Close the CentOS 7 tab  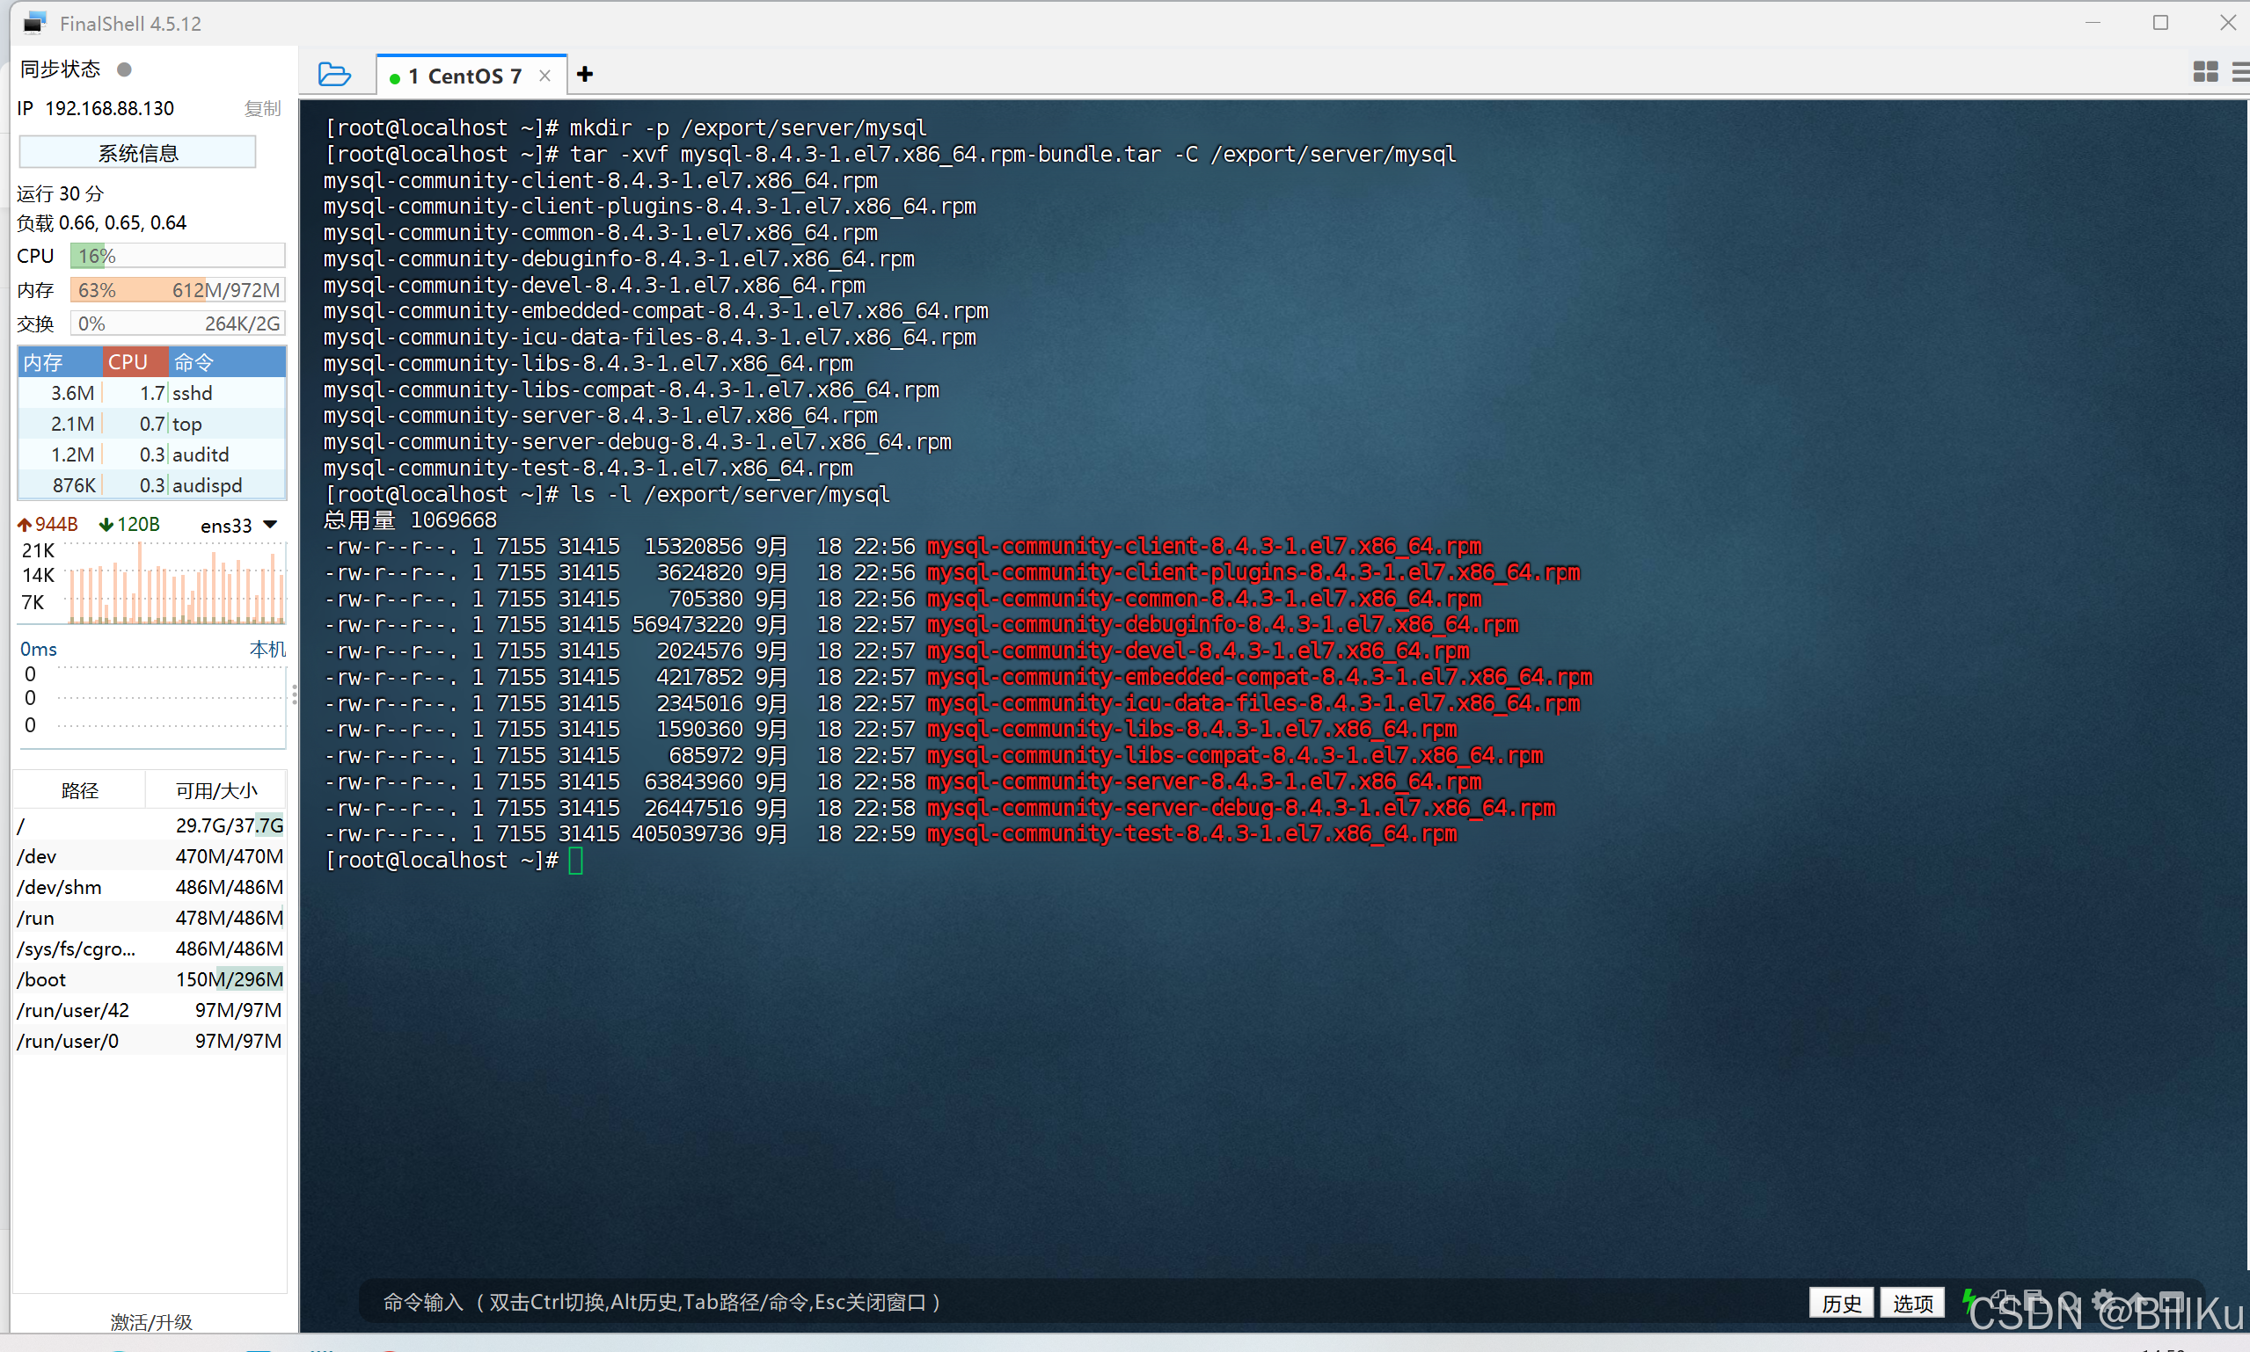[545, 76]
